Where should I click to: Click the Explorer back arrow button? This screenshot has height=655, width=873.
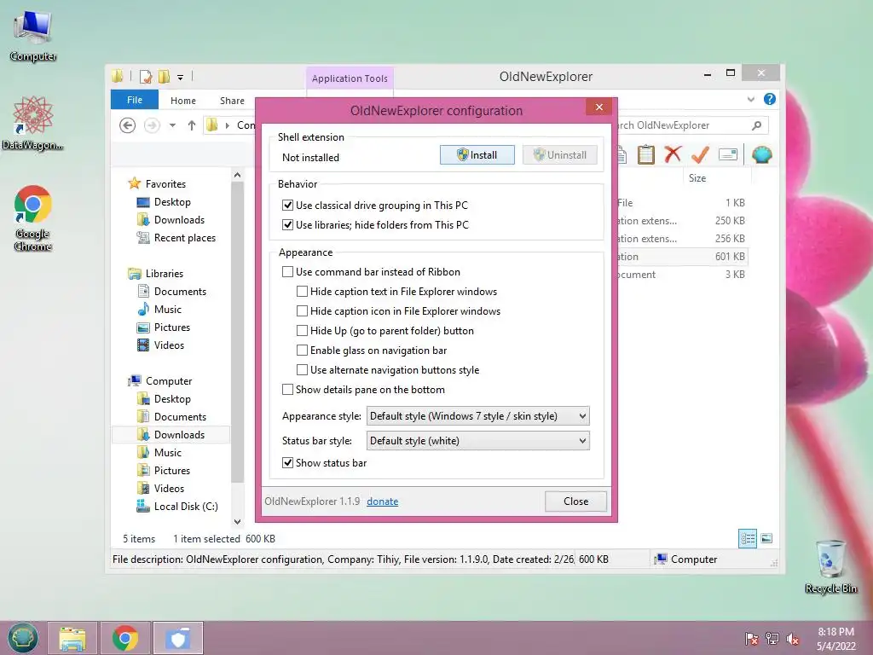128,125
